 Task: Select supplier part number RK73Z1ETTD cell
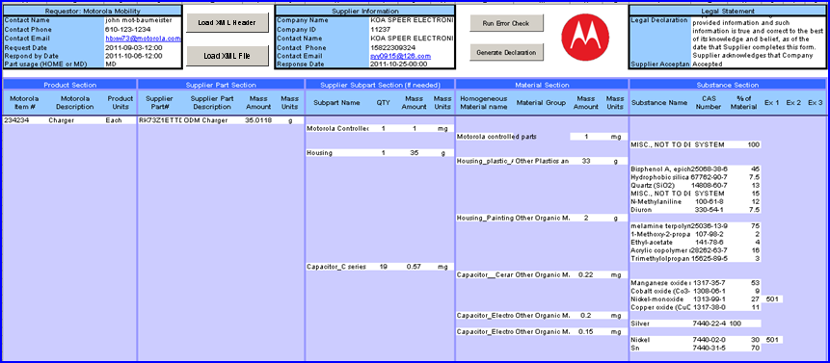[160, 120]
